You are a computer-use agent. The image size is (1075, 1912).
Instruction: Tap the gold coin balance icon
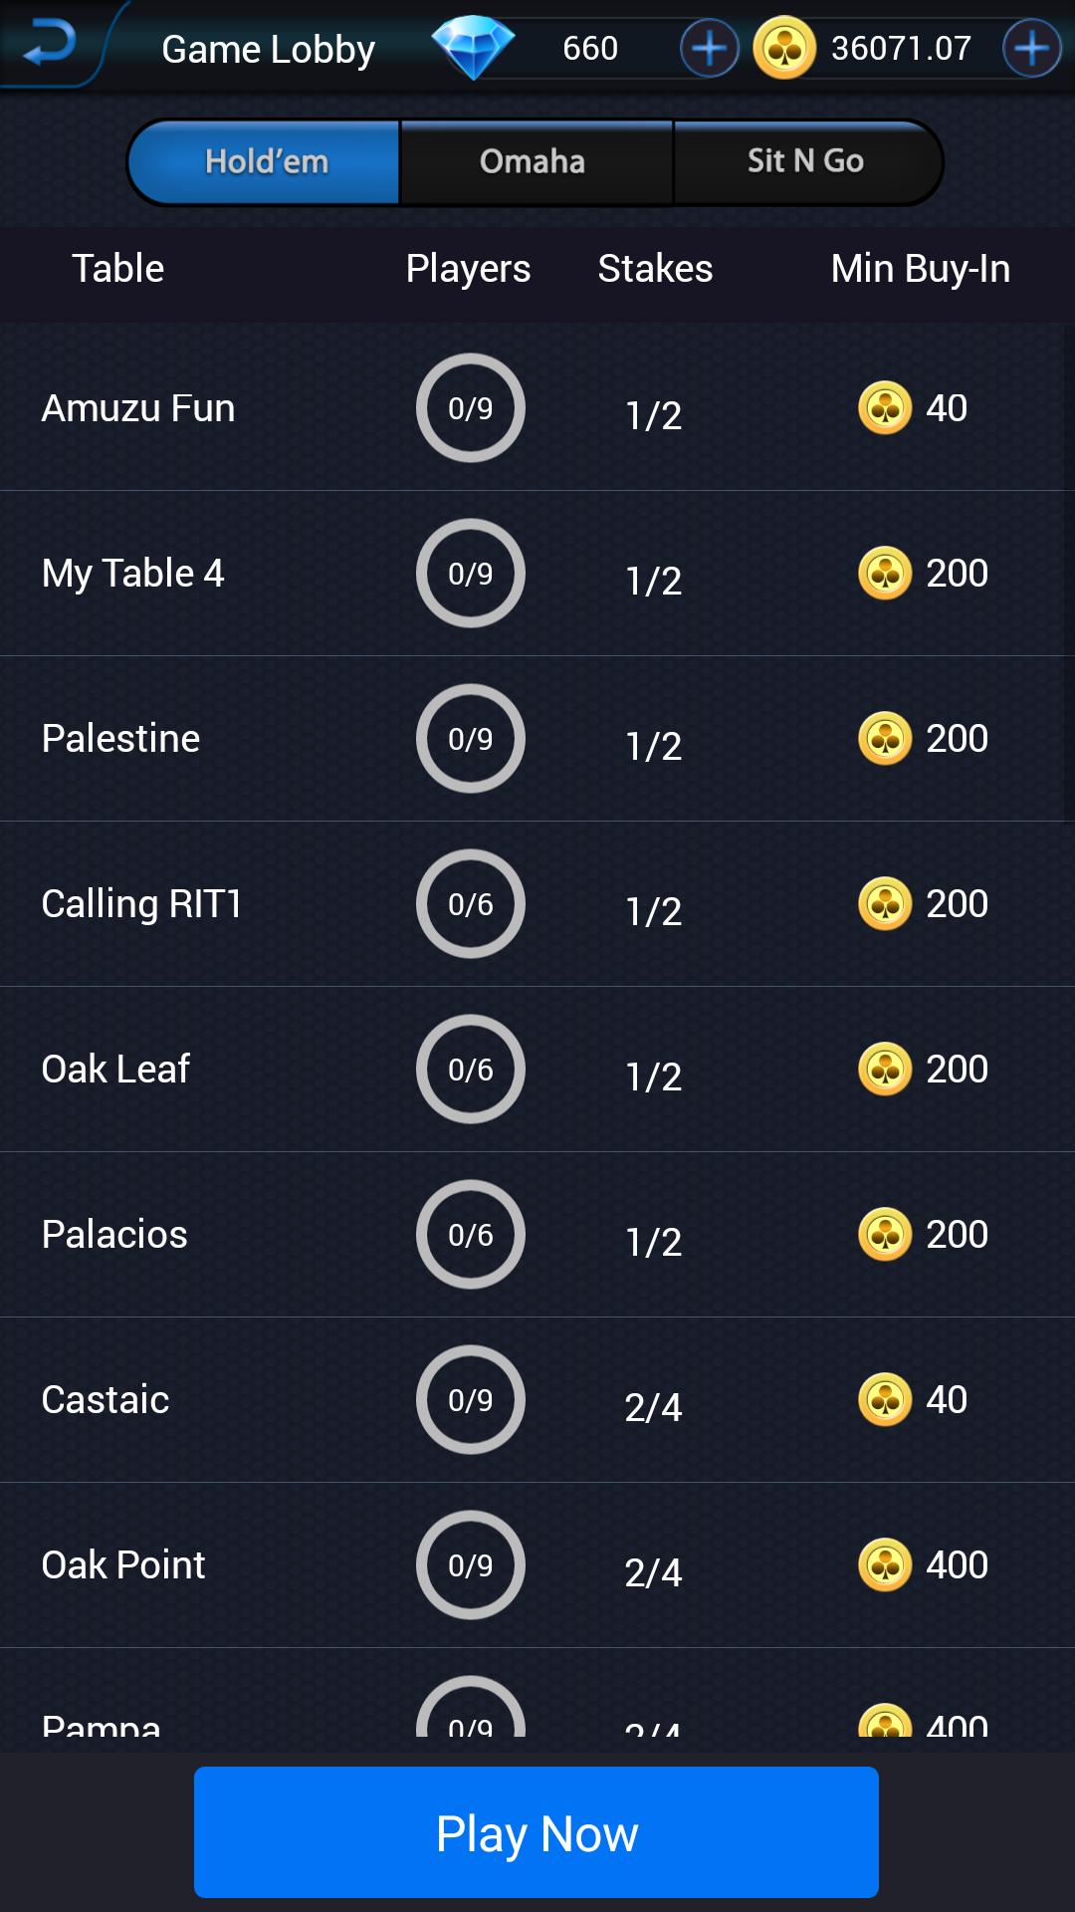[784, 48]
